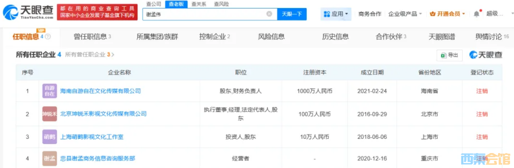Screen dimensions: 514x168
Task: Click the 企业名称 column header
Action: (x=119, y=72)
